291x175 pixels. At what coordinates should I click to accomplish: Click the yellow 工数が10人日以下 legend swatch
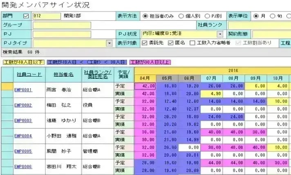click(23, 62)
